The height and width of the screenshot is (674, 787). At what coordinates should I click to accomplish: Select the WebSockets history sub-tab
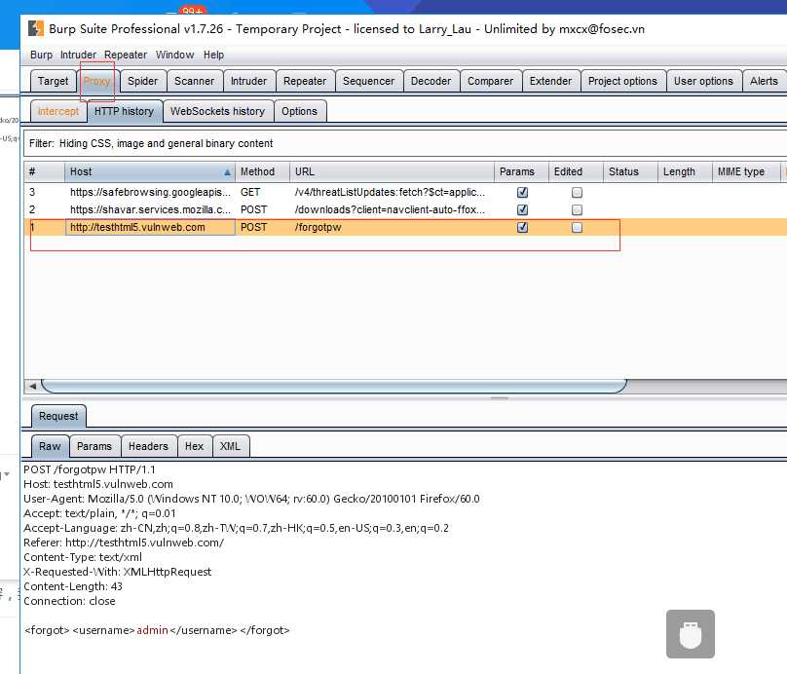point(217,111)
